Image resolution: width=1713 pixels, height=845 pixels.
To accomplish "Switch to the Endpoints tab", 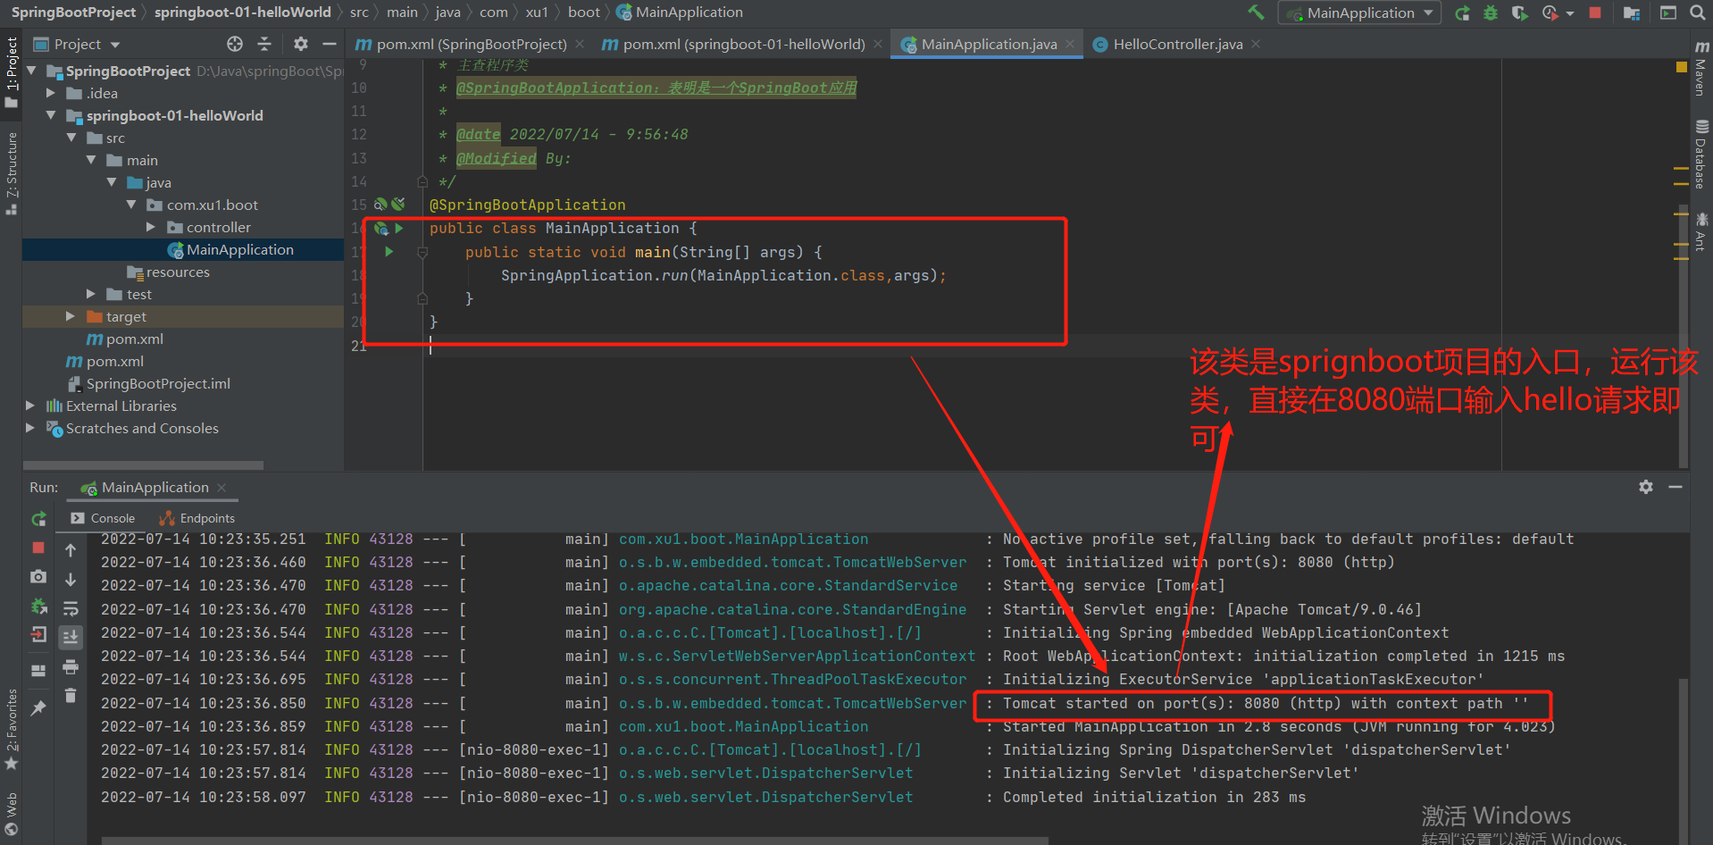I will click(x=197, y=518).
